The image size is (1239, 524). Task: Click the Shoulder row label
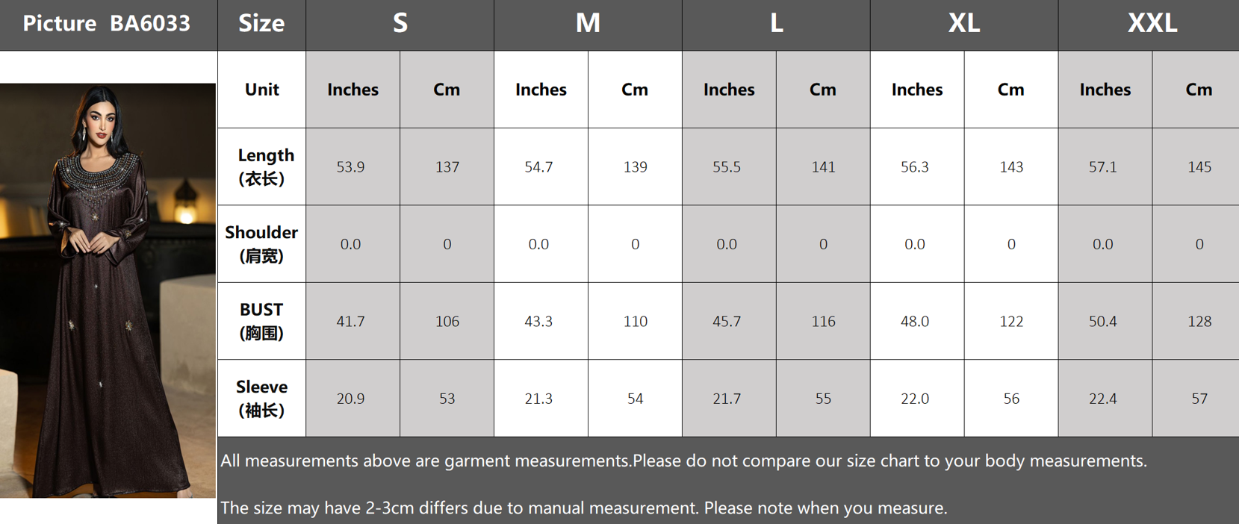click(261, 244)
